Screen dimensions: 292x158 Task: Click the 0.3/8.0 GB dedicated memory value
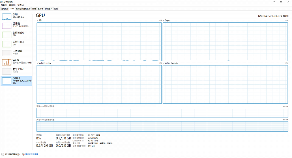click(63, 138)
